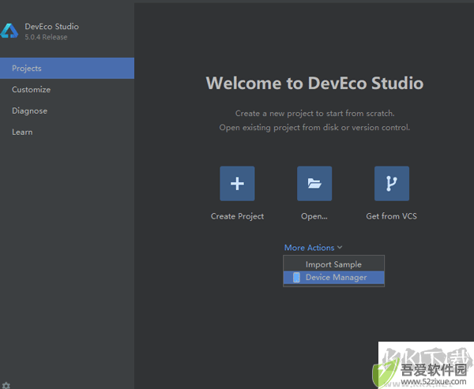Screen dimensions: 474x389
Task: Click the Open... label
Action: tap(314, 216)
